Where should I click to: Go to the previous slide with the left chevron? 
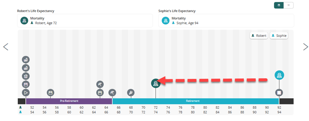[6, 47]
